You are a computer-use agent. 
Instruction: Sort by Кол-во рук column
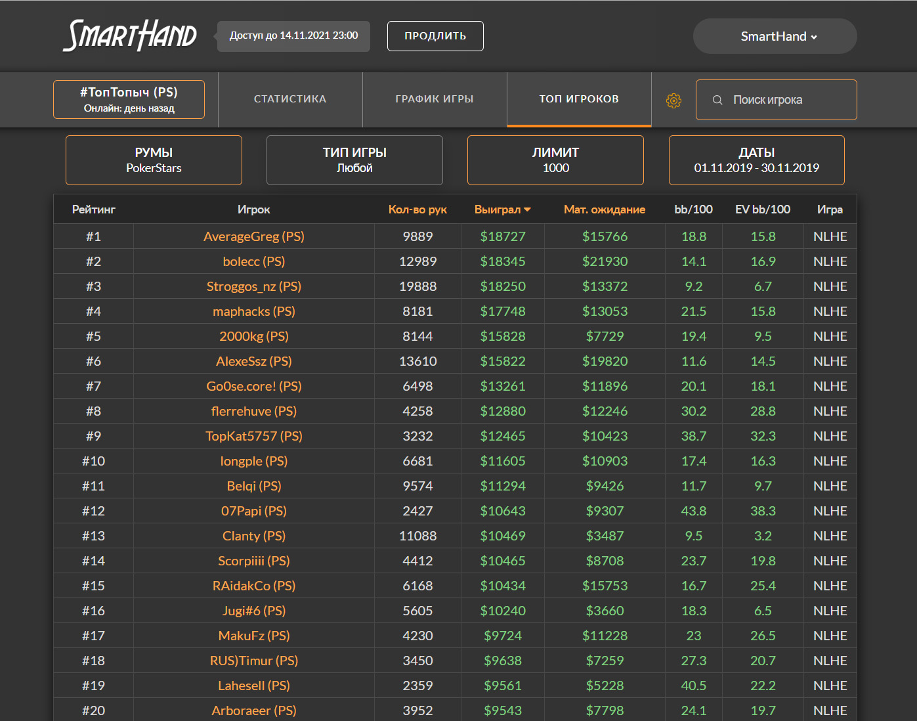coord(417,209)
